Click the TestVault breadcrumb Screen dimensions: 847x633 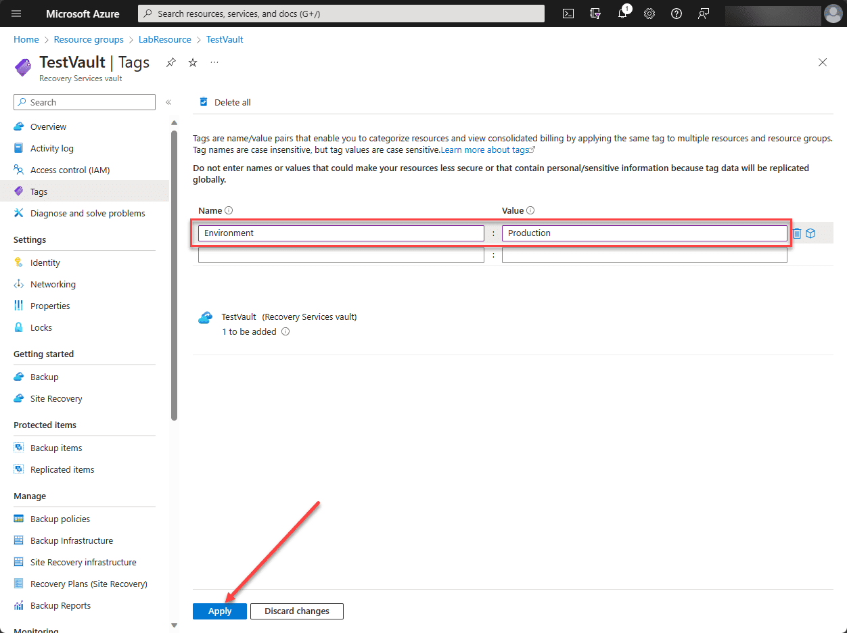[225, 39]
